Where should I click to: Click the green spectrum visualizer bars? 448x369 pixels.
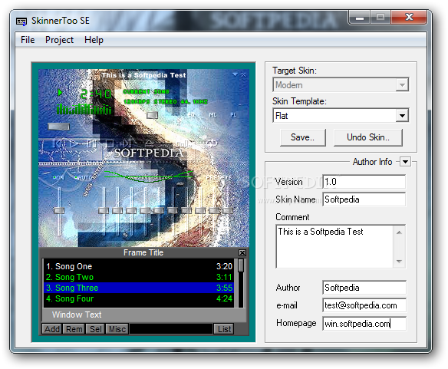click(84, 110)
